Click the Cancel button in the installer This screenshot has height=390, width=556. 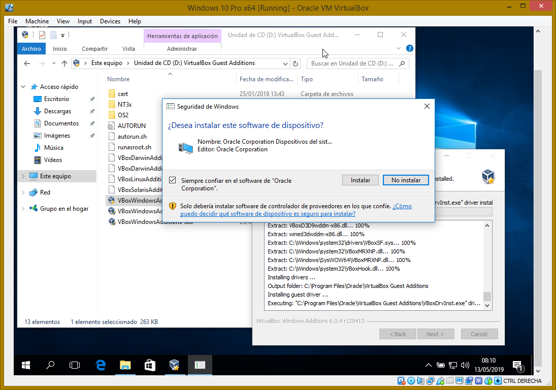(x=479, y=334)
